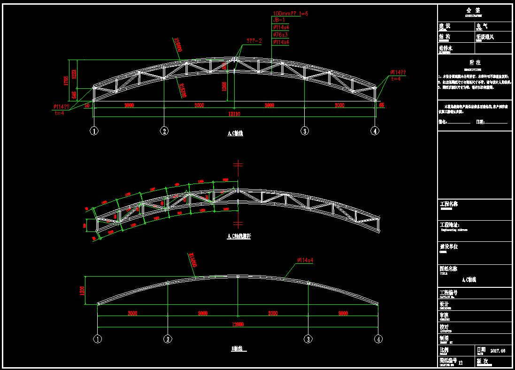The height and width of the screenshot is (370, 515).
Task: Select the 2017.06 date in title block
Action: click(498, 350)
